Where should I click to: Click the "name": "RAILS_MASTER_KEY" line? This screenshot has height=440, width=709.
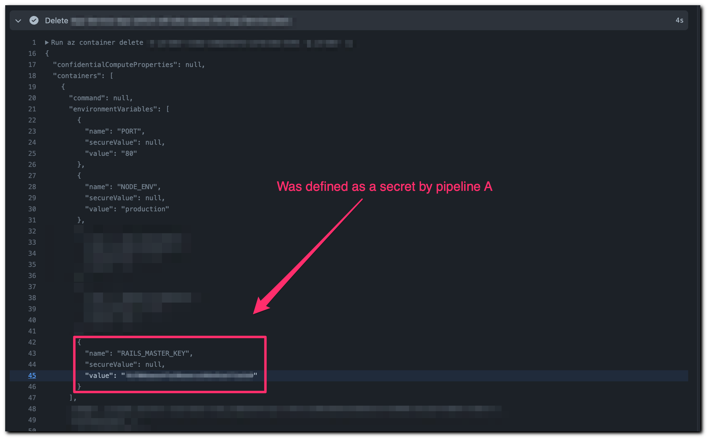coord(139,353)
